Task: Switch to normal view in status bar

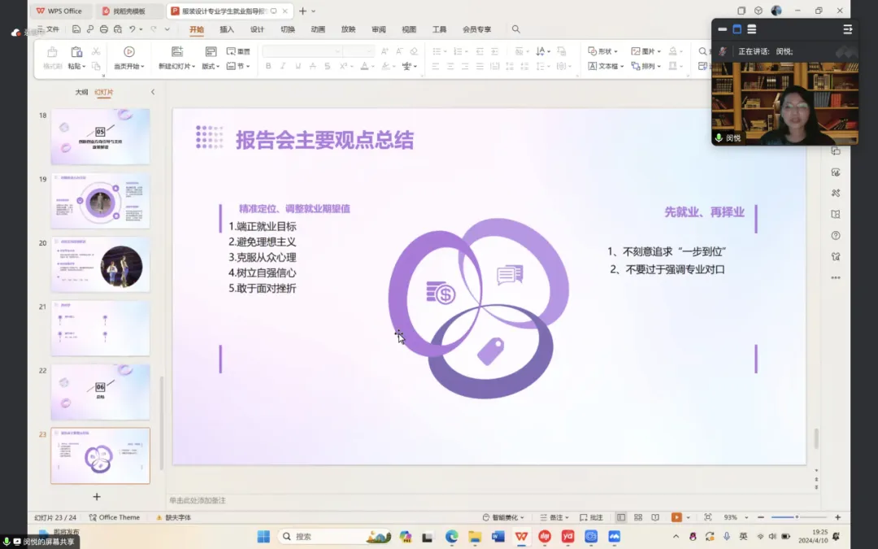Action: point(621,517)
